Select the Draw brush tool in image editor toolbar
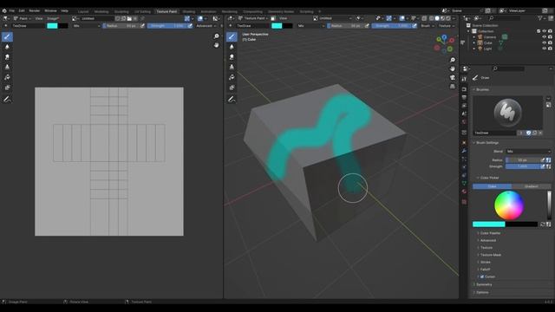The height and width of the screenshot is (312, 555). coord(7,36)
